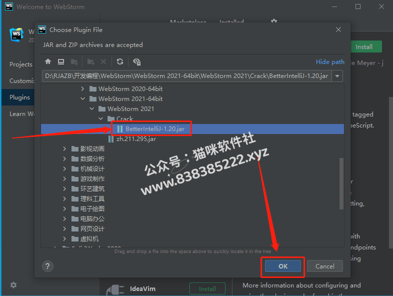
Task: Select the Crack folder row
Action: (x=120, y=118)
